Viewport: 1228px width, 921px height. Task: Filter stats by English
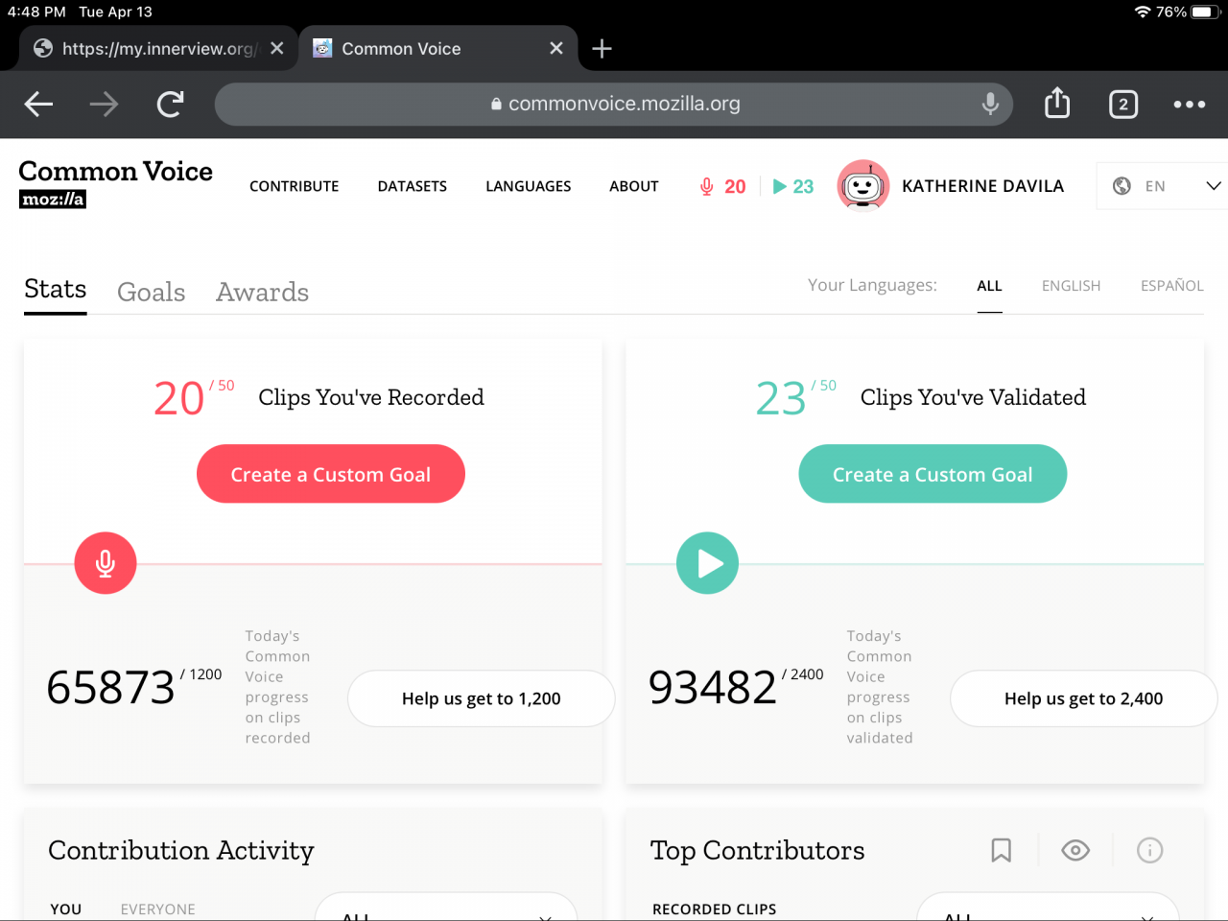click(1071, 286)
